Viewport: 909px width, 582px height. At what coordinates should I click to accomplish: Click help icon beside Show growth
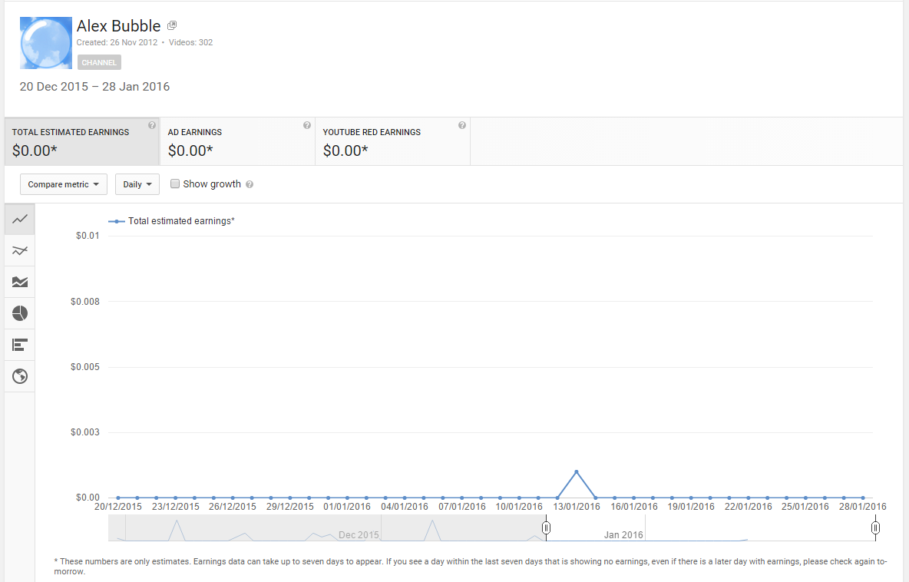point(250,185)
